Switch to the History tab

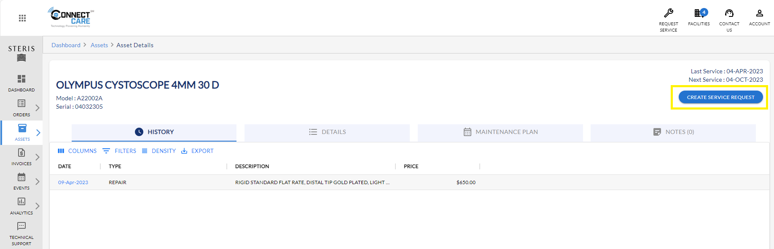[154, 132]
